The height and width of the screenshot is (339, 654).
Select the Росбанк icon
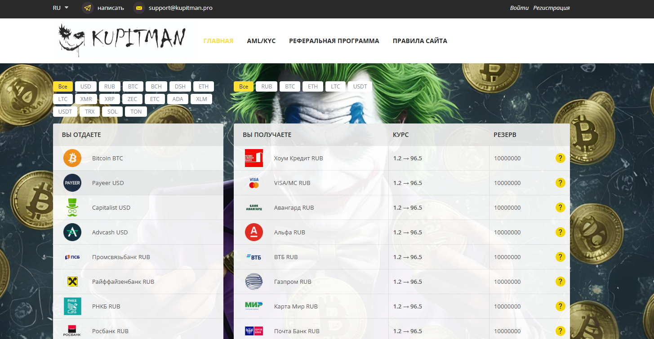pyautogui.click(x=72, y=331)
